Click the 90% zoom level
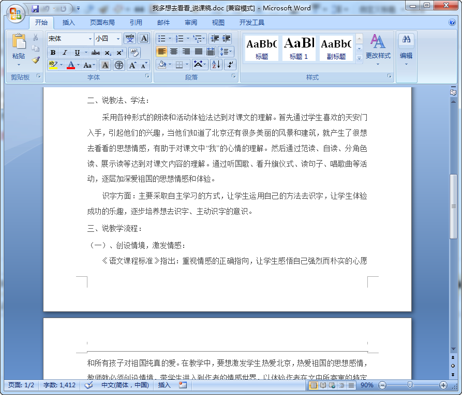This screenshot has height=395, width=462. point(366,385)
